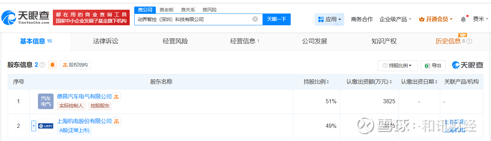
Task: Sort by 认缴出资日期 column header
Action: click(x=419, y=82)
